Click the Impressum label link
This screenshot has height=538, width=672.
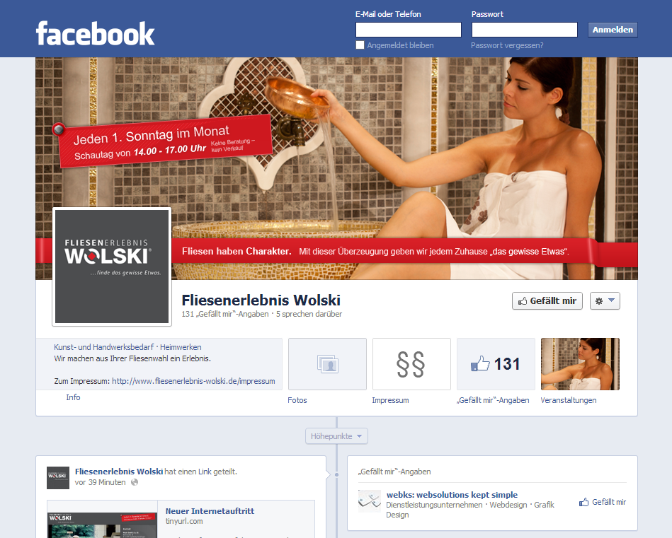pos(390,400)
